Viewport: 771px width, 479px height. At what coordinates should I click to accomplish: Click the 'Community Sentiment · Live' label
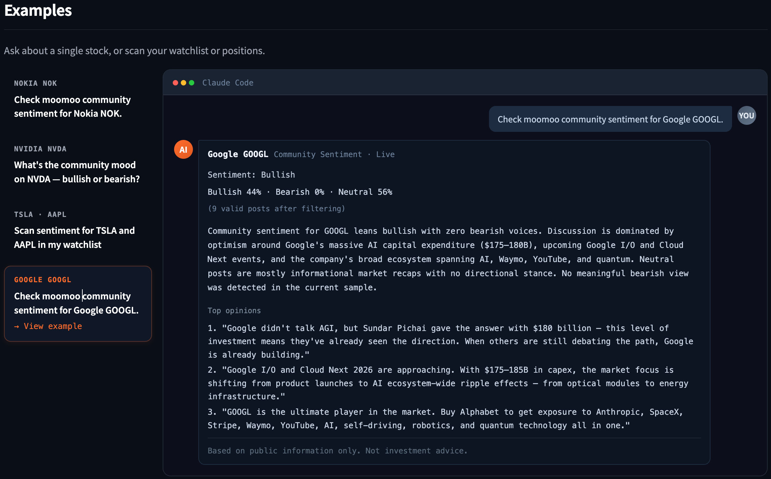[334, 154]
